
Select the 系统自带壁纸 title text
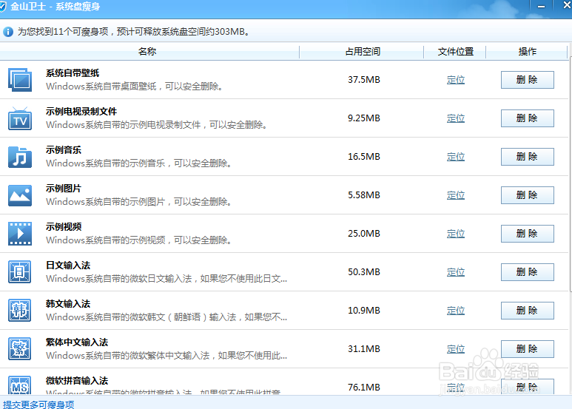73,73
